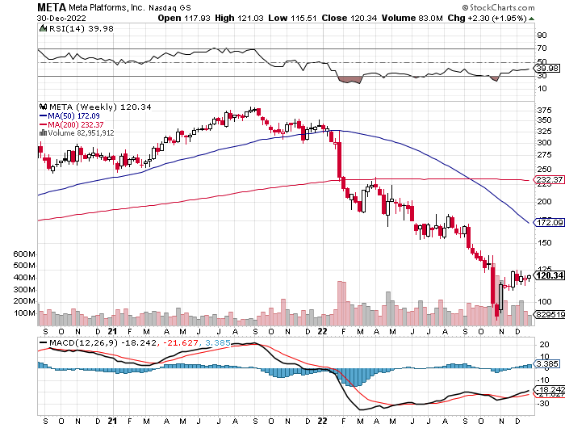Screen dimensions: 565x428
Task: Click the 90 RSI axis label
Action: [542, 36]
